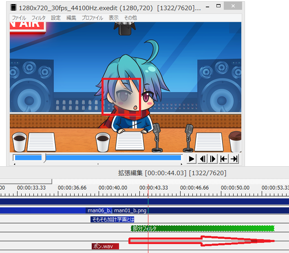Step forward one frame
The image size is (289, 253).
(x=213, y=158)
